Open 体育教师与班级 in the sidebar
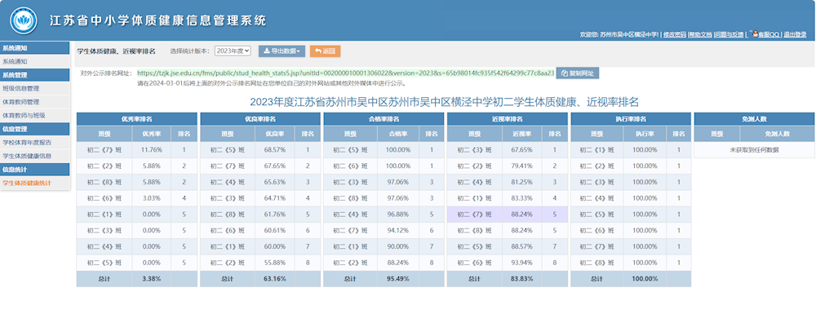 [x=35, y=115]
